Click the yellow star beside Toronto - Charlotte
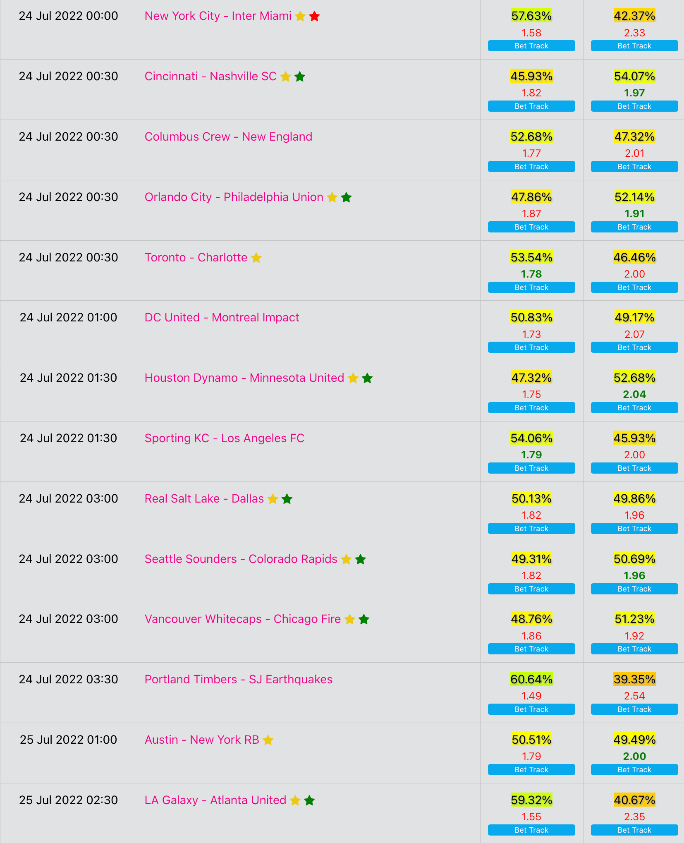Viewport: 684px width, 843px height. point(256,258)
